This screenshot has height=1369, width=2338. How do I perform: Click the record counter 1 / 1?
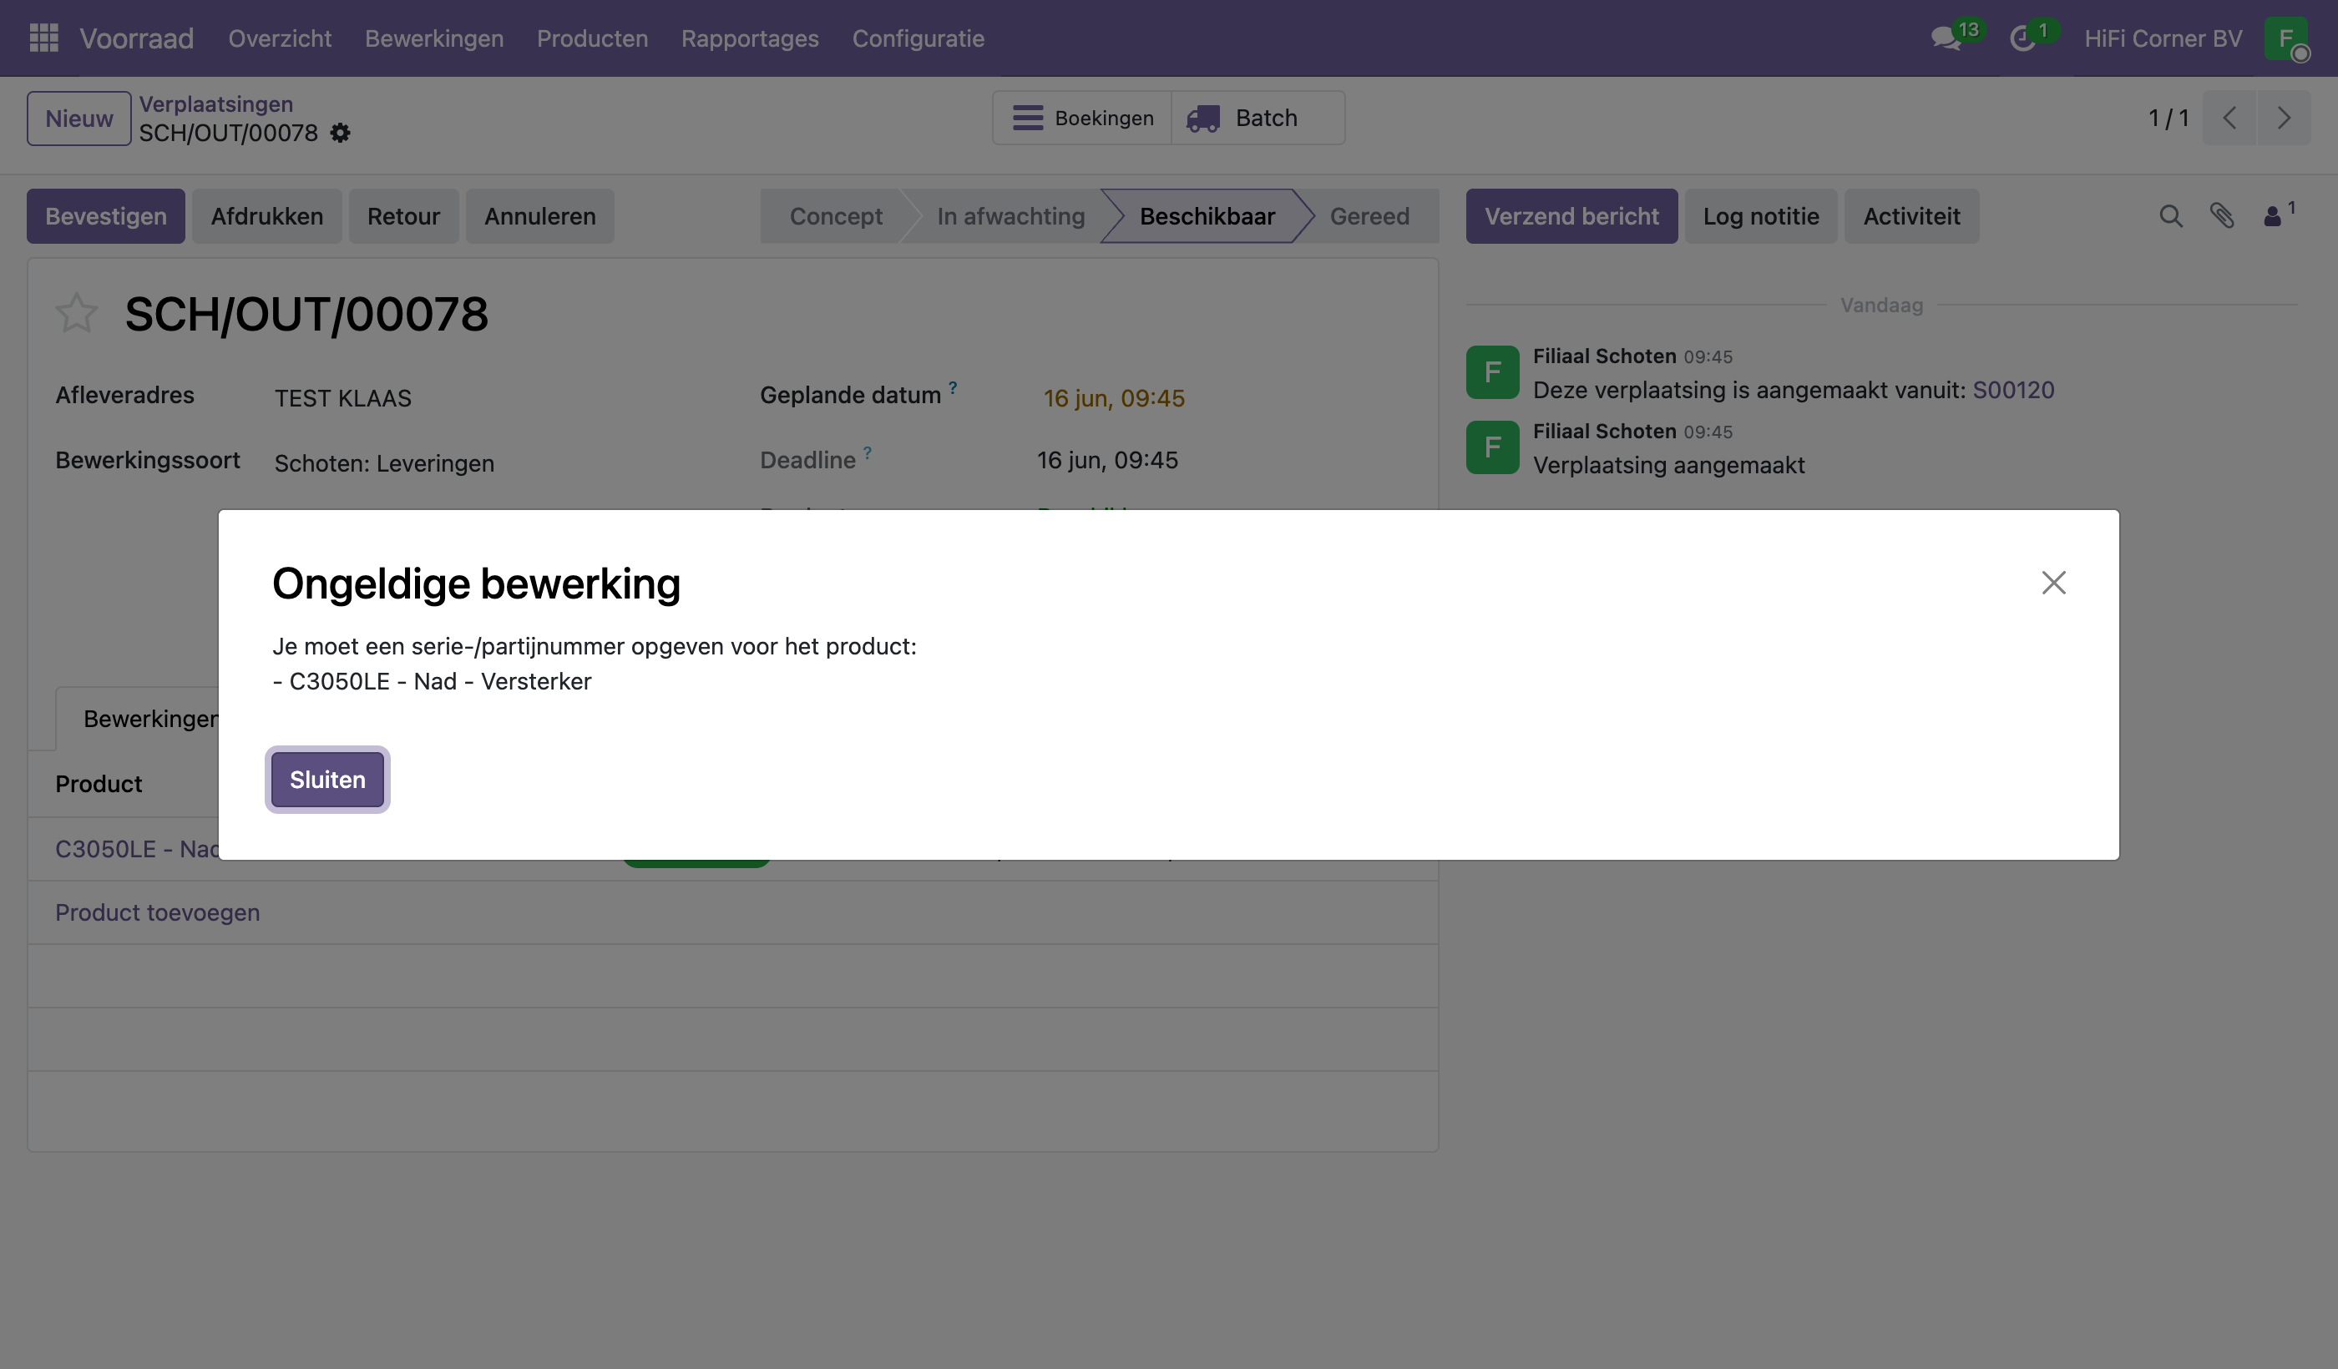click(2168, 118)
